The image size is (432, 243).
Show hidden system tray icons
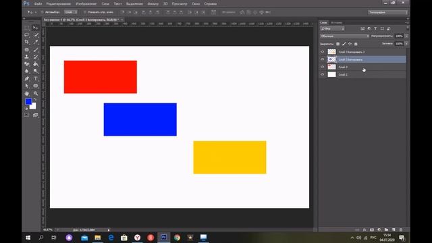click(352, 238)
